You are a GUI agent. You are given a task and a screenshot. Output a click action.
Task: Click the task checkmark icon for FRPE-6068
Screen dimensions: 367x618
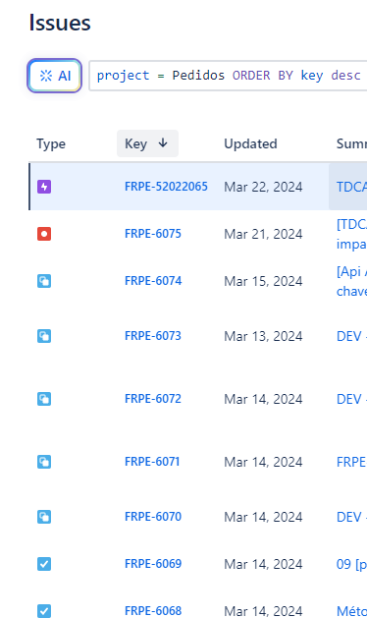[x=44, y=611]
